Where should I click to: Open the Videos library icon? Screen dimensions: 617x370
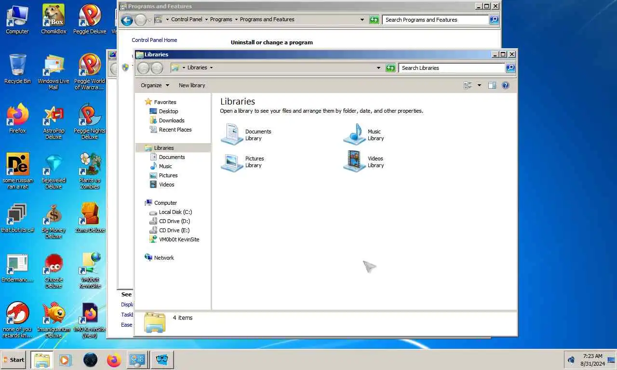click(x=355, y=161)
